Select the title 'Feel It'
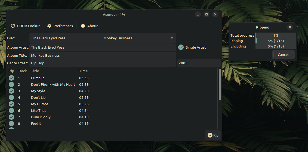Viewport: 308px width, 152px height. click(x=36, y=123)
